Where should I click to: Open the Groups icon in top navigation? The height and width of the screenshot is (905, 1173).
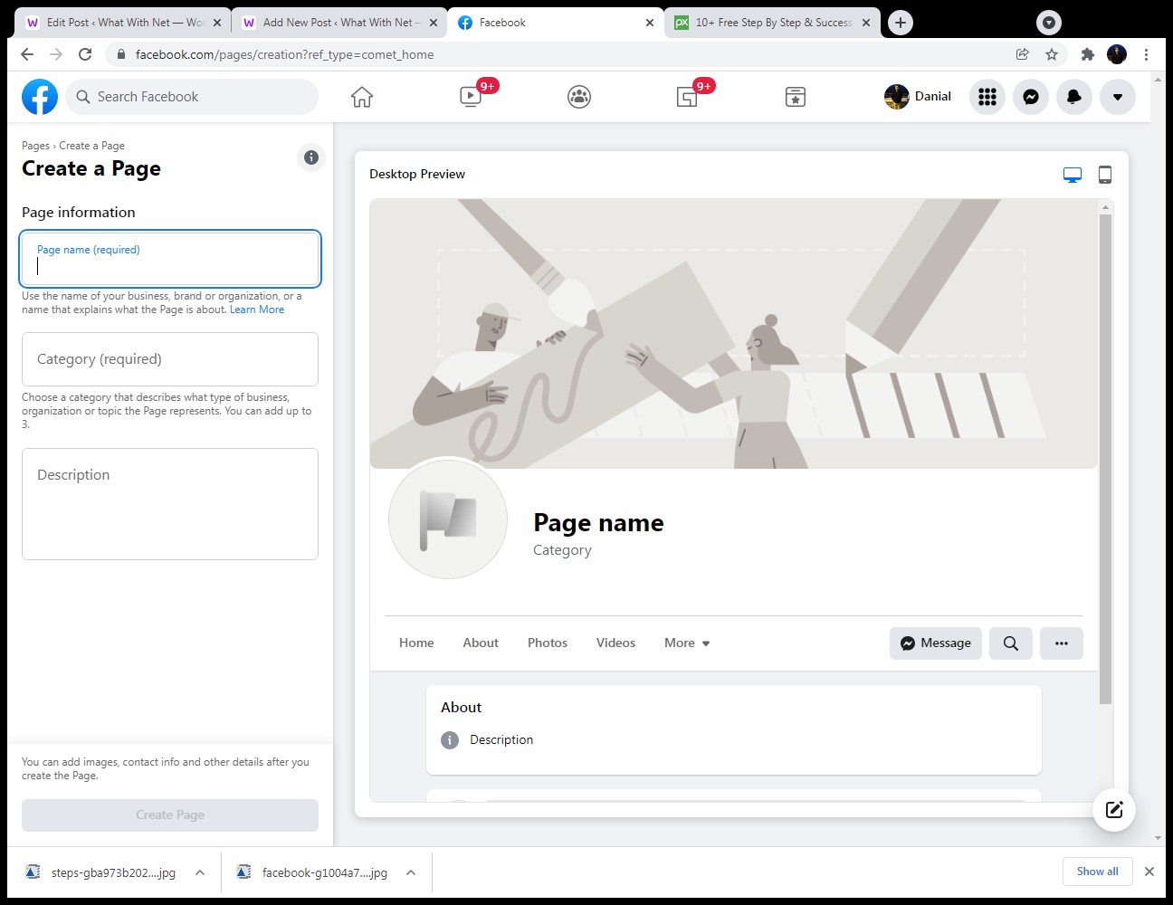coord(578,96)
